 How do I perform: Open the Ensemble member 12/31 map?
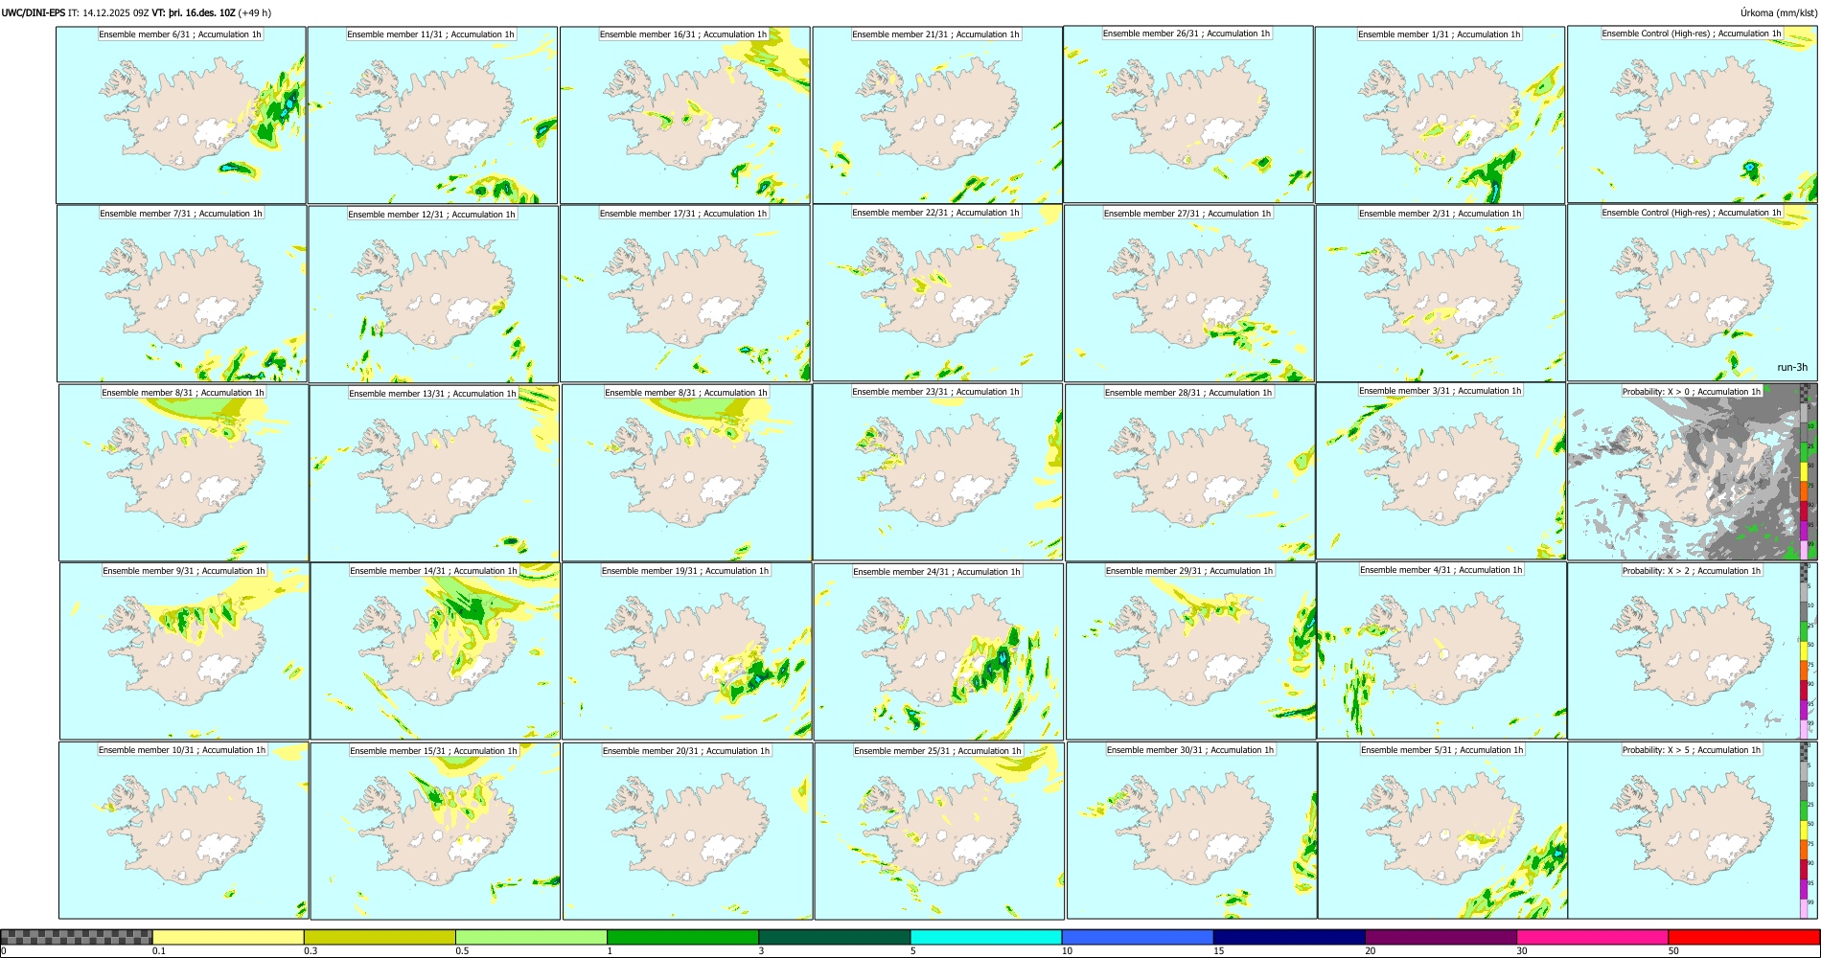[x=433, y=294]
